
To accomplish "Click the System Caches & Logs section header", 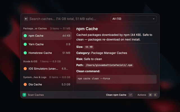I will tap(35, 77).
